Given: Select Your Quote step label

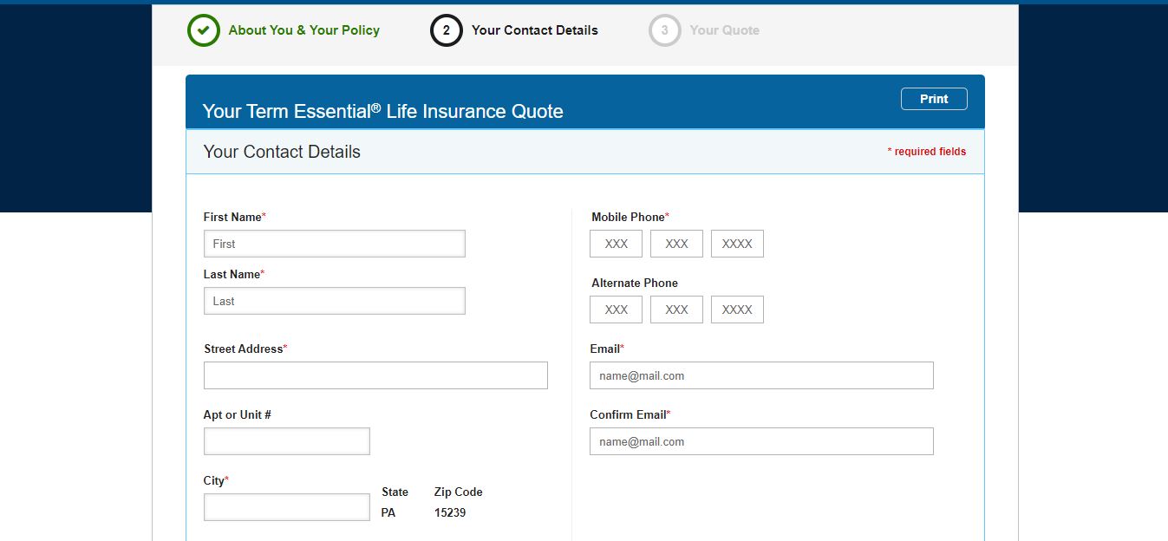Looking at the screenshot, I should coord(724,30).
